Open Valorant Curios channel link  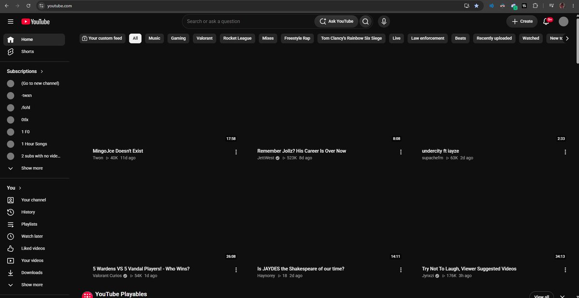(x=107, y=276)
